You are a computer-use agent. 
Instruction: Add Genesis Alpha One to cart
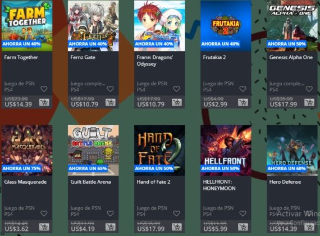click(309, 102)
